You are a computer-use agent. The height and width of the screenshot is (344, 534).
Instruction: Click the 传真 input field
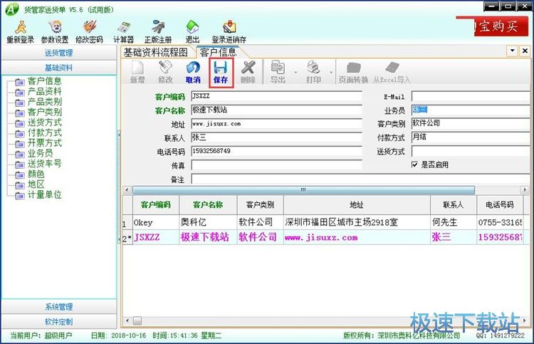(276, 165)
